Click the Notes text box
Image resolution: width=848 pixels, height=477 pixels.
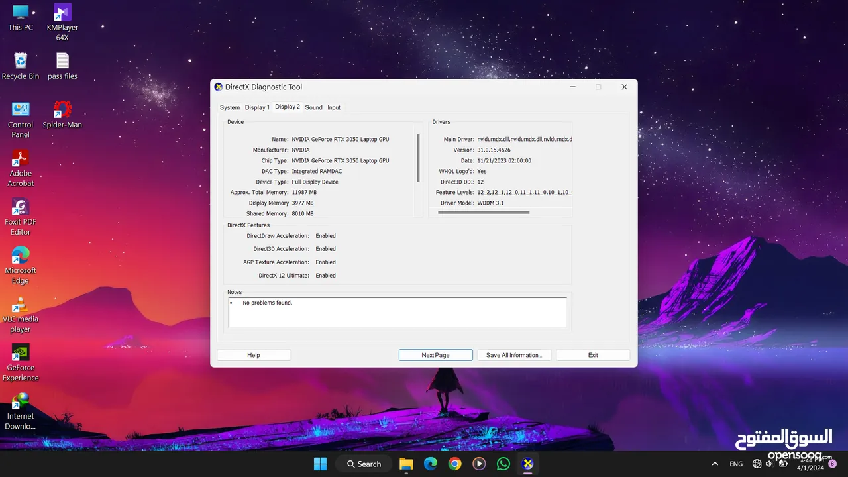pos(397,312)
